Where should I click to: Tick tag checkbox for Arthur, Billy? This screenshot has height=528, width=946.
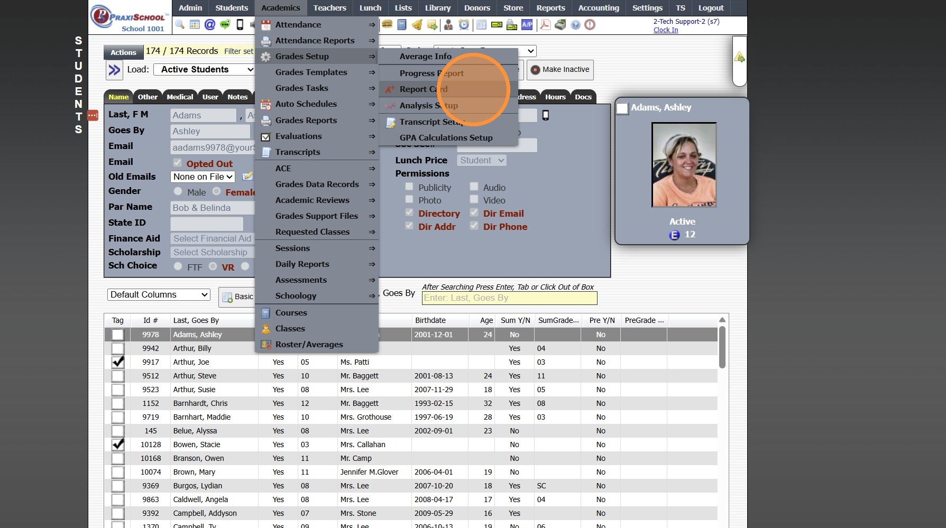click(x=118, y=348)
